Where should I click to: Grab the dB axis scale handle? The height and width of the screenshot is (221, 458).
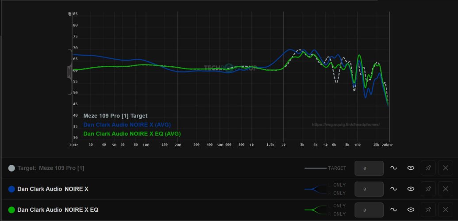[x=70, y=72]
